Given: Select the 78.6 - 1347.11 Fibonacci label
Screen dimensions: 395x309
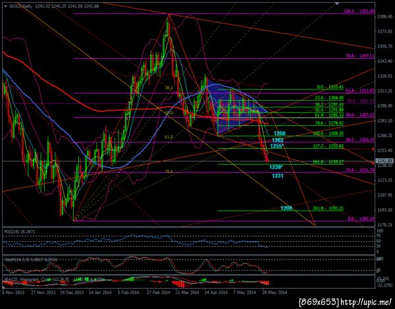Looking at the screenshot, I should (x=359, y=56).
